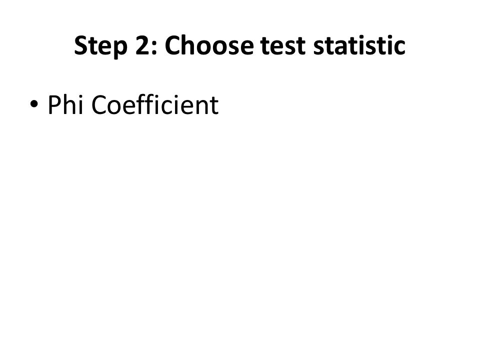Click the word 'Choose' in the title
The height and width of the screenshot is (360, 480).
(209, 45)
